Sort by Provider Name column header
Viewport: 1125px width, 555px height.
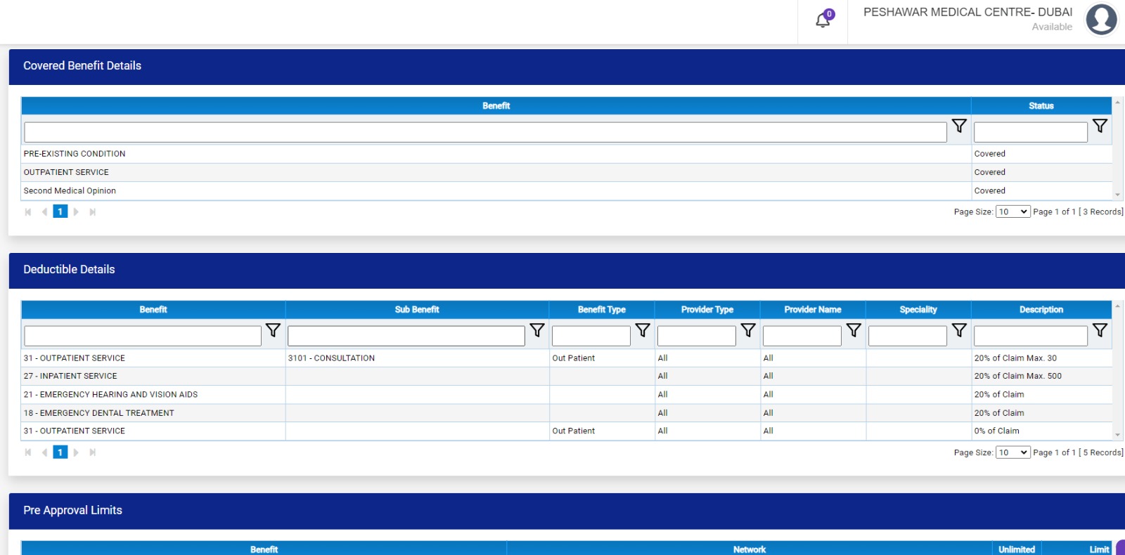(x=812, y=310)
